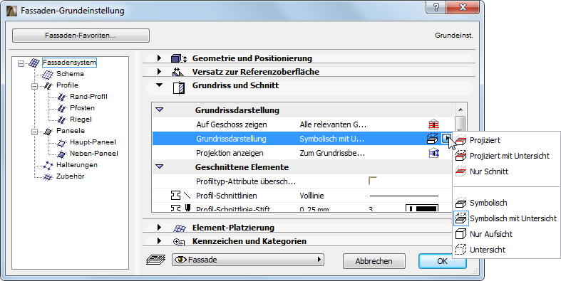Click the Volllinie value text

point(312,196)
